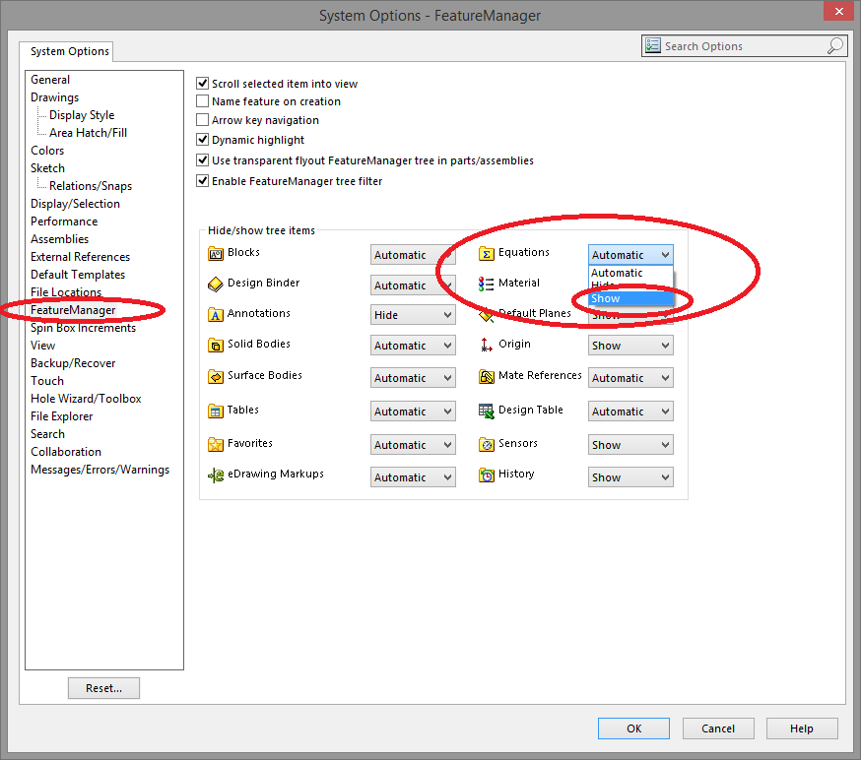Toggle Scroll selected item into view
Screen dimensions: 861x760
point(203,84)
